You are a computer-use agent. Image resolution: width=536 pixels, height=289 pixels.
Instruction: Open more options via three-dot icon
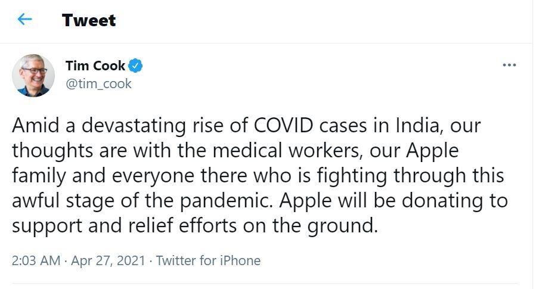(509, 65)
